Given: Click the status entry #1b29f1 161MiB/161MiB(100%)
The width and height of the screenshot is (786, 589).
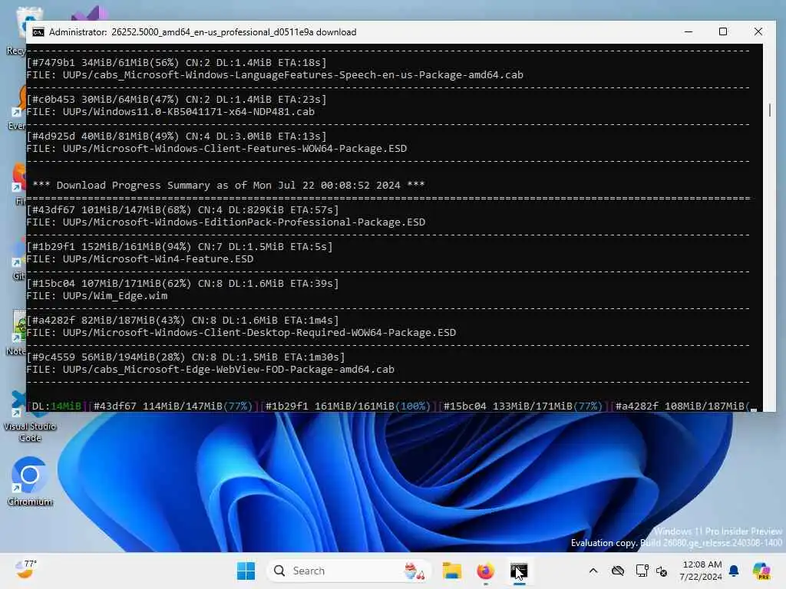Looking at the screenshot, I should click(x=348, y=406).
